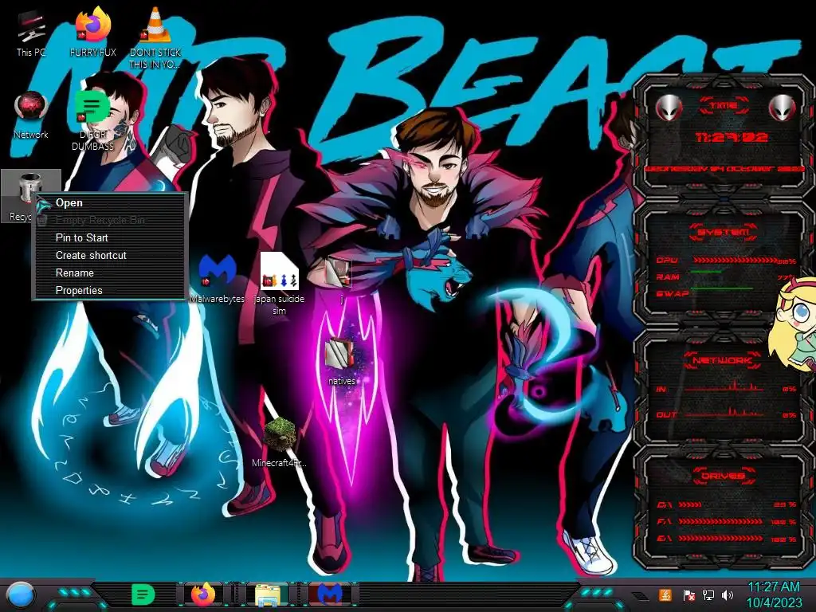Select the FURRY FUX Firefox shortcut
This screenshot has height=612, width=816.
[93, 32]
